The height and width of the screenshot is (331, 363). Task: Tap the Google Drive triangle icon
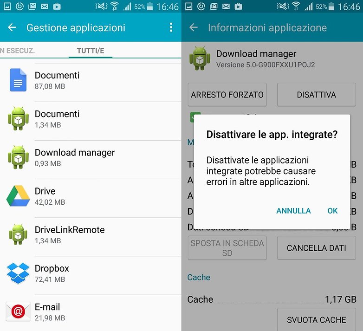click(18, 196)
